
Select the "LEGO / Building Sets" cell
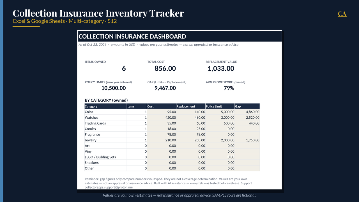click(105, 157)
